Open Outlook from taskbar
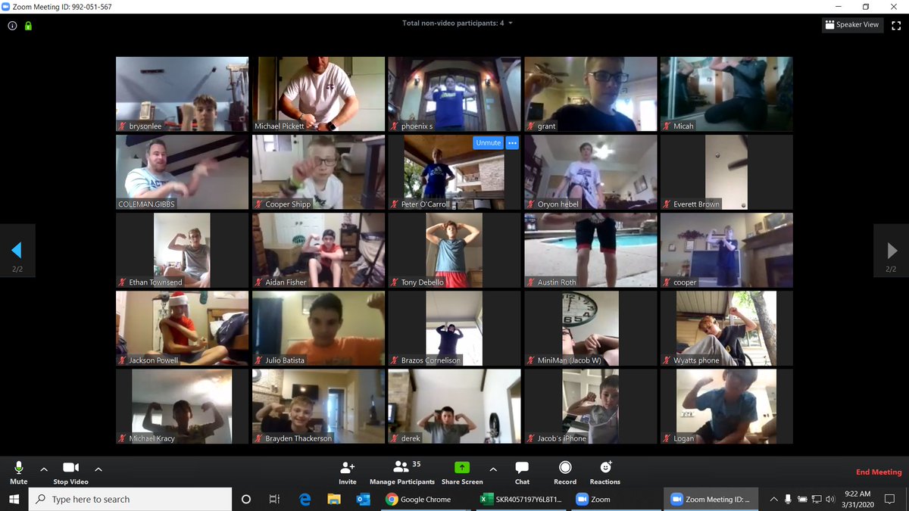The height and width of the screenshot is (511, 909). 362,499
